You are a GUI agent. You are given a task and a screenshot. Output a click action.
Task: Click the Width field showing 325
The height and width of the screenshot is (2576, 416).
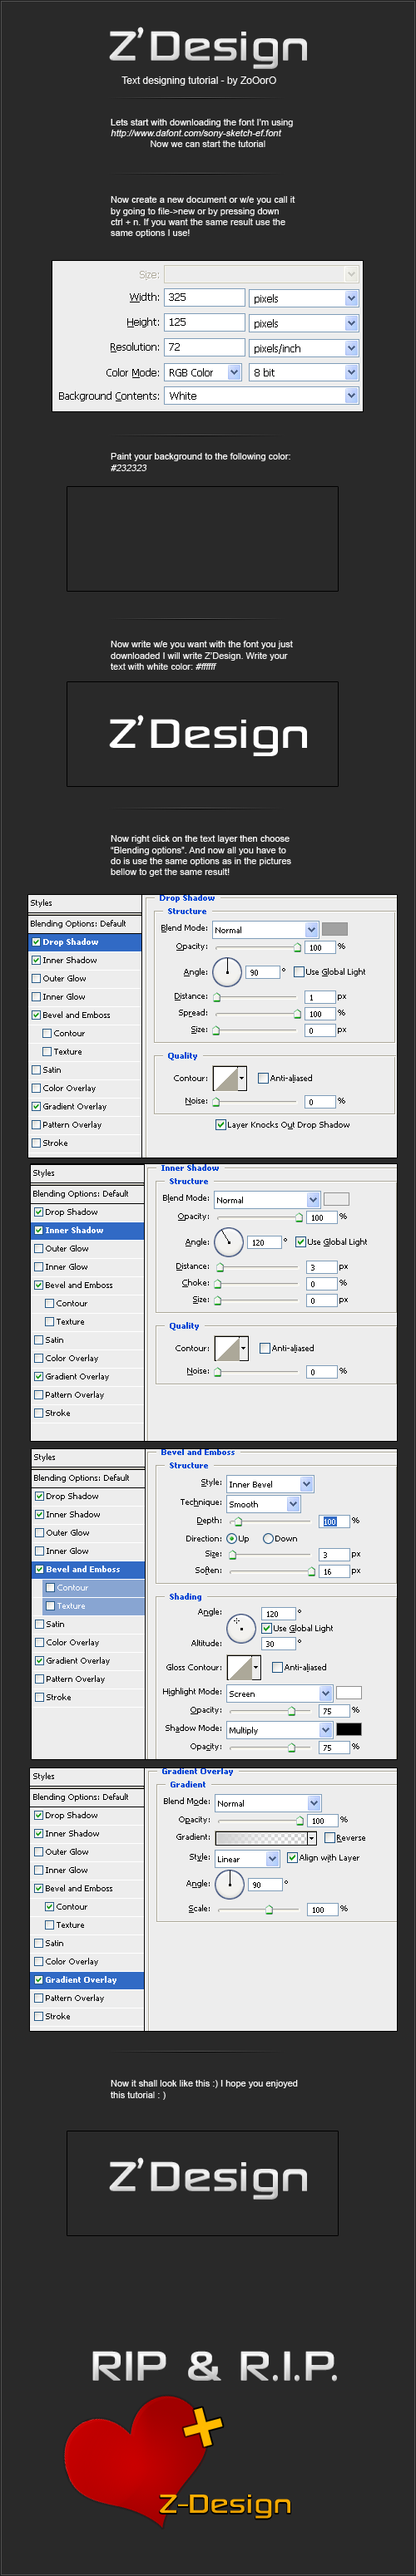(x=205, y=297)
